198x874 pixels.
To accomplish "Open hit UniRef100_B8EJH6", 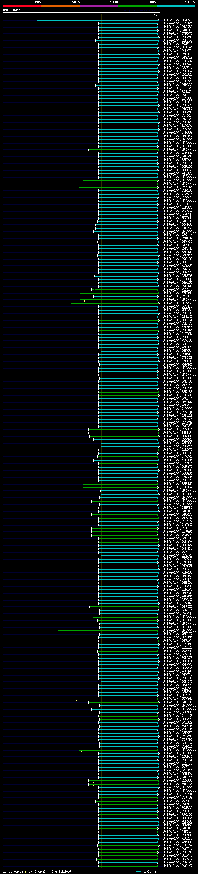I will (178, 453).
